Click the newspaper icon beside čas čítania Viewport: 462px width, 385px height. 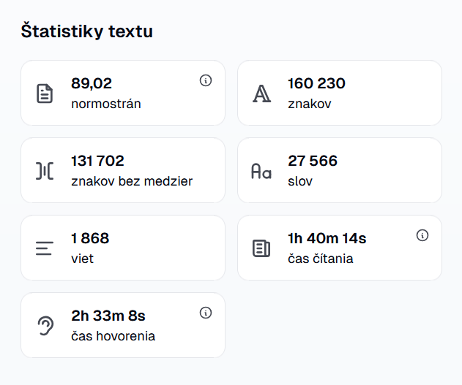(x=261, y=248)
